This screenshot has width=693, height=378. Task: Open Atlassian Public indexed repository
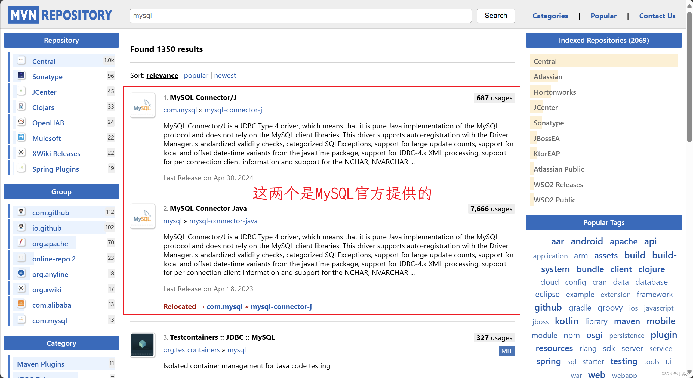(559, 169)
